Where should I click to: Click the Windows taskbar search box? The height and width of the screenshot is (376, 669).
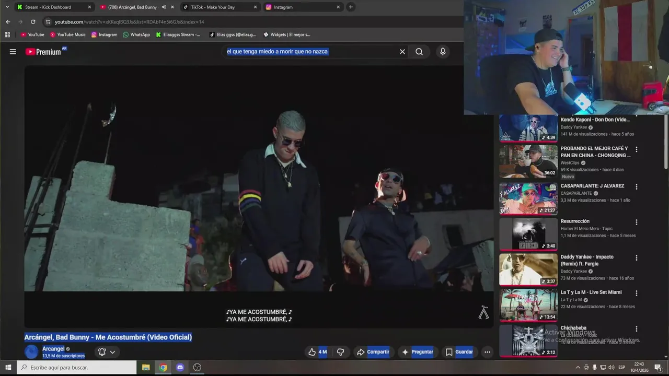point(77,368)
